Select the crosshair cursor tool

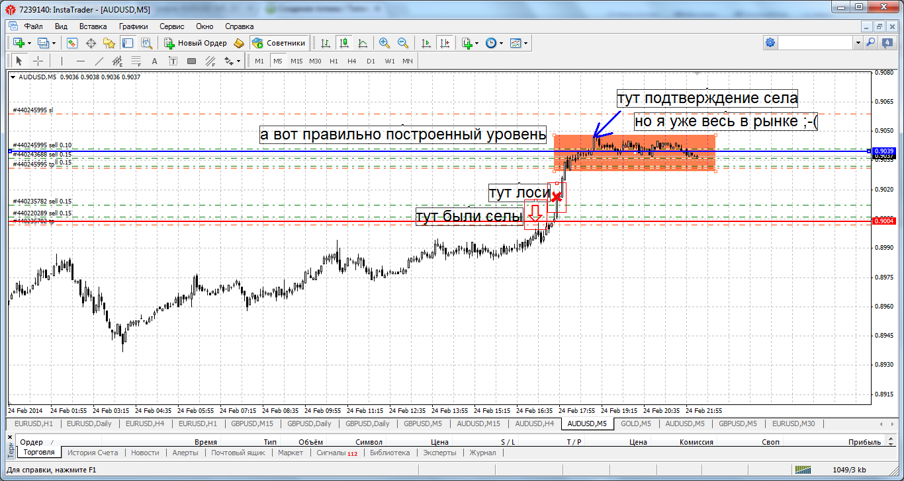(x=38, y=61)
